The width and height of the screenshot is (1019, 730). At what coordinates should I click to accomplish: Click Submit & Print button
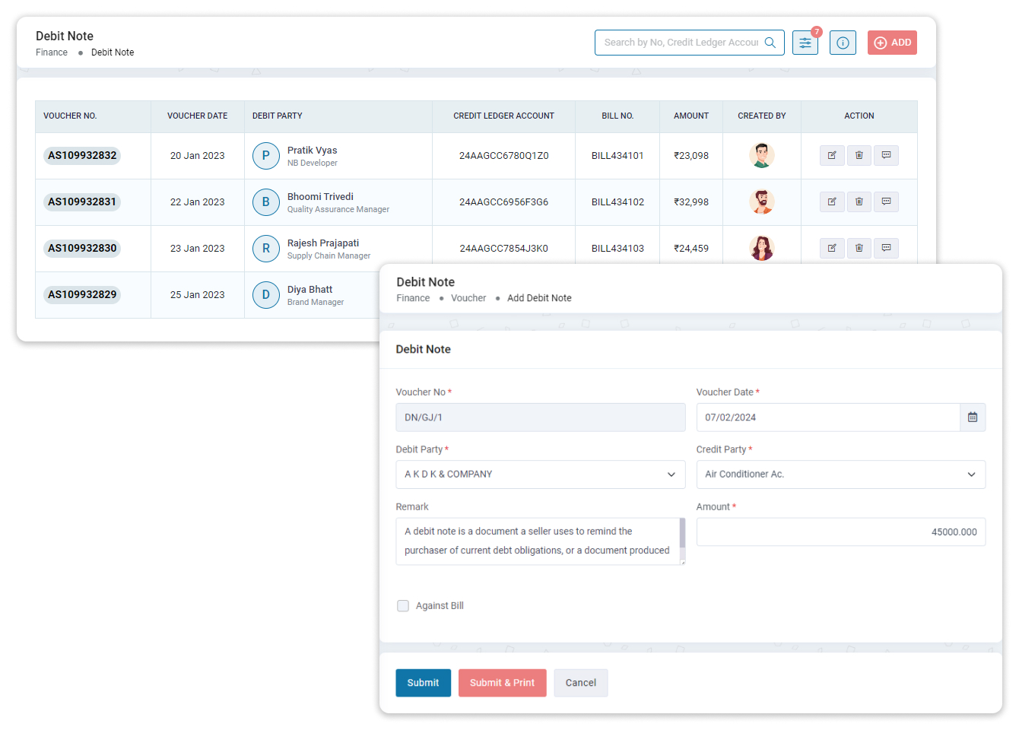click(x=502, y=683)
